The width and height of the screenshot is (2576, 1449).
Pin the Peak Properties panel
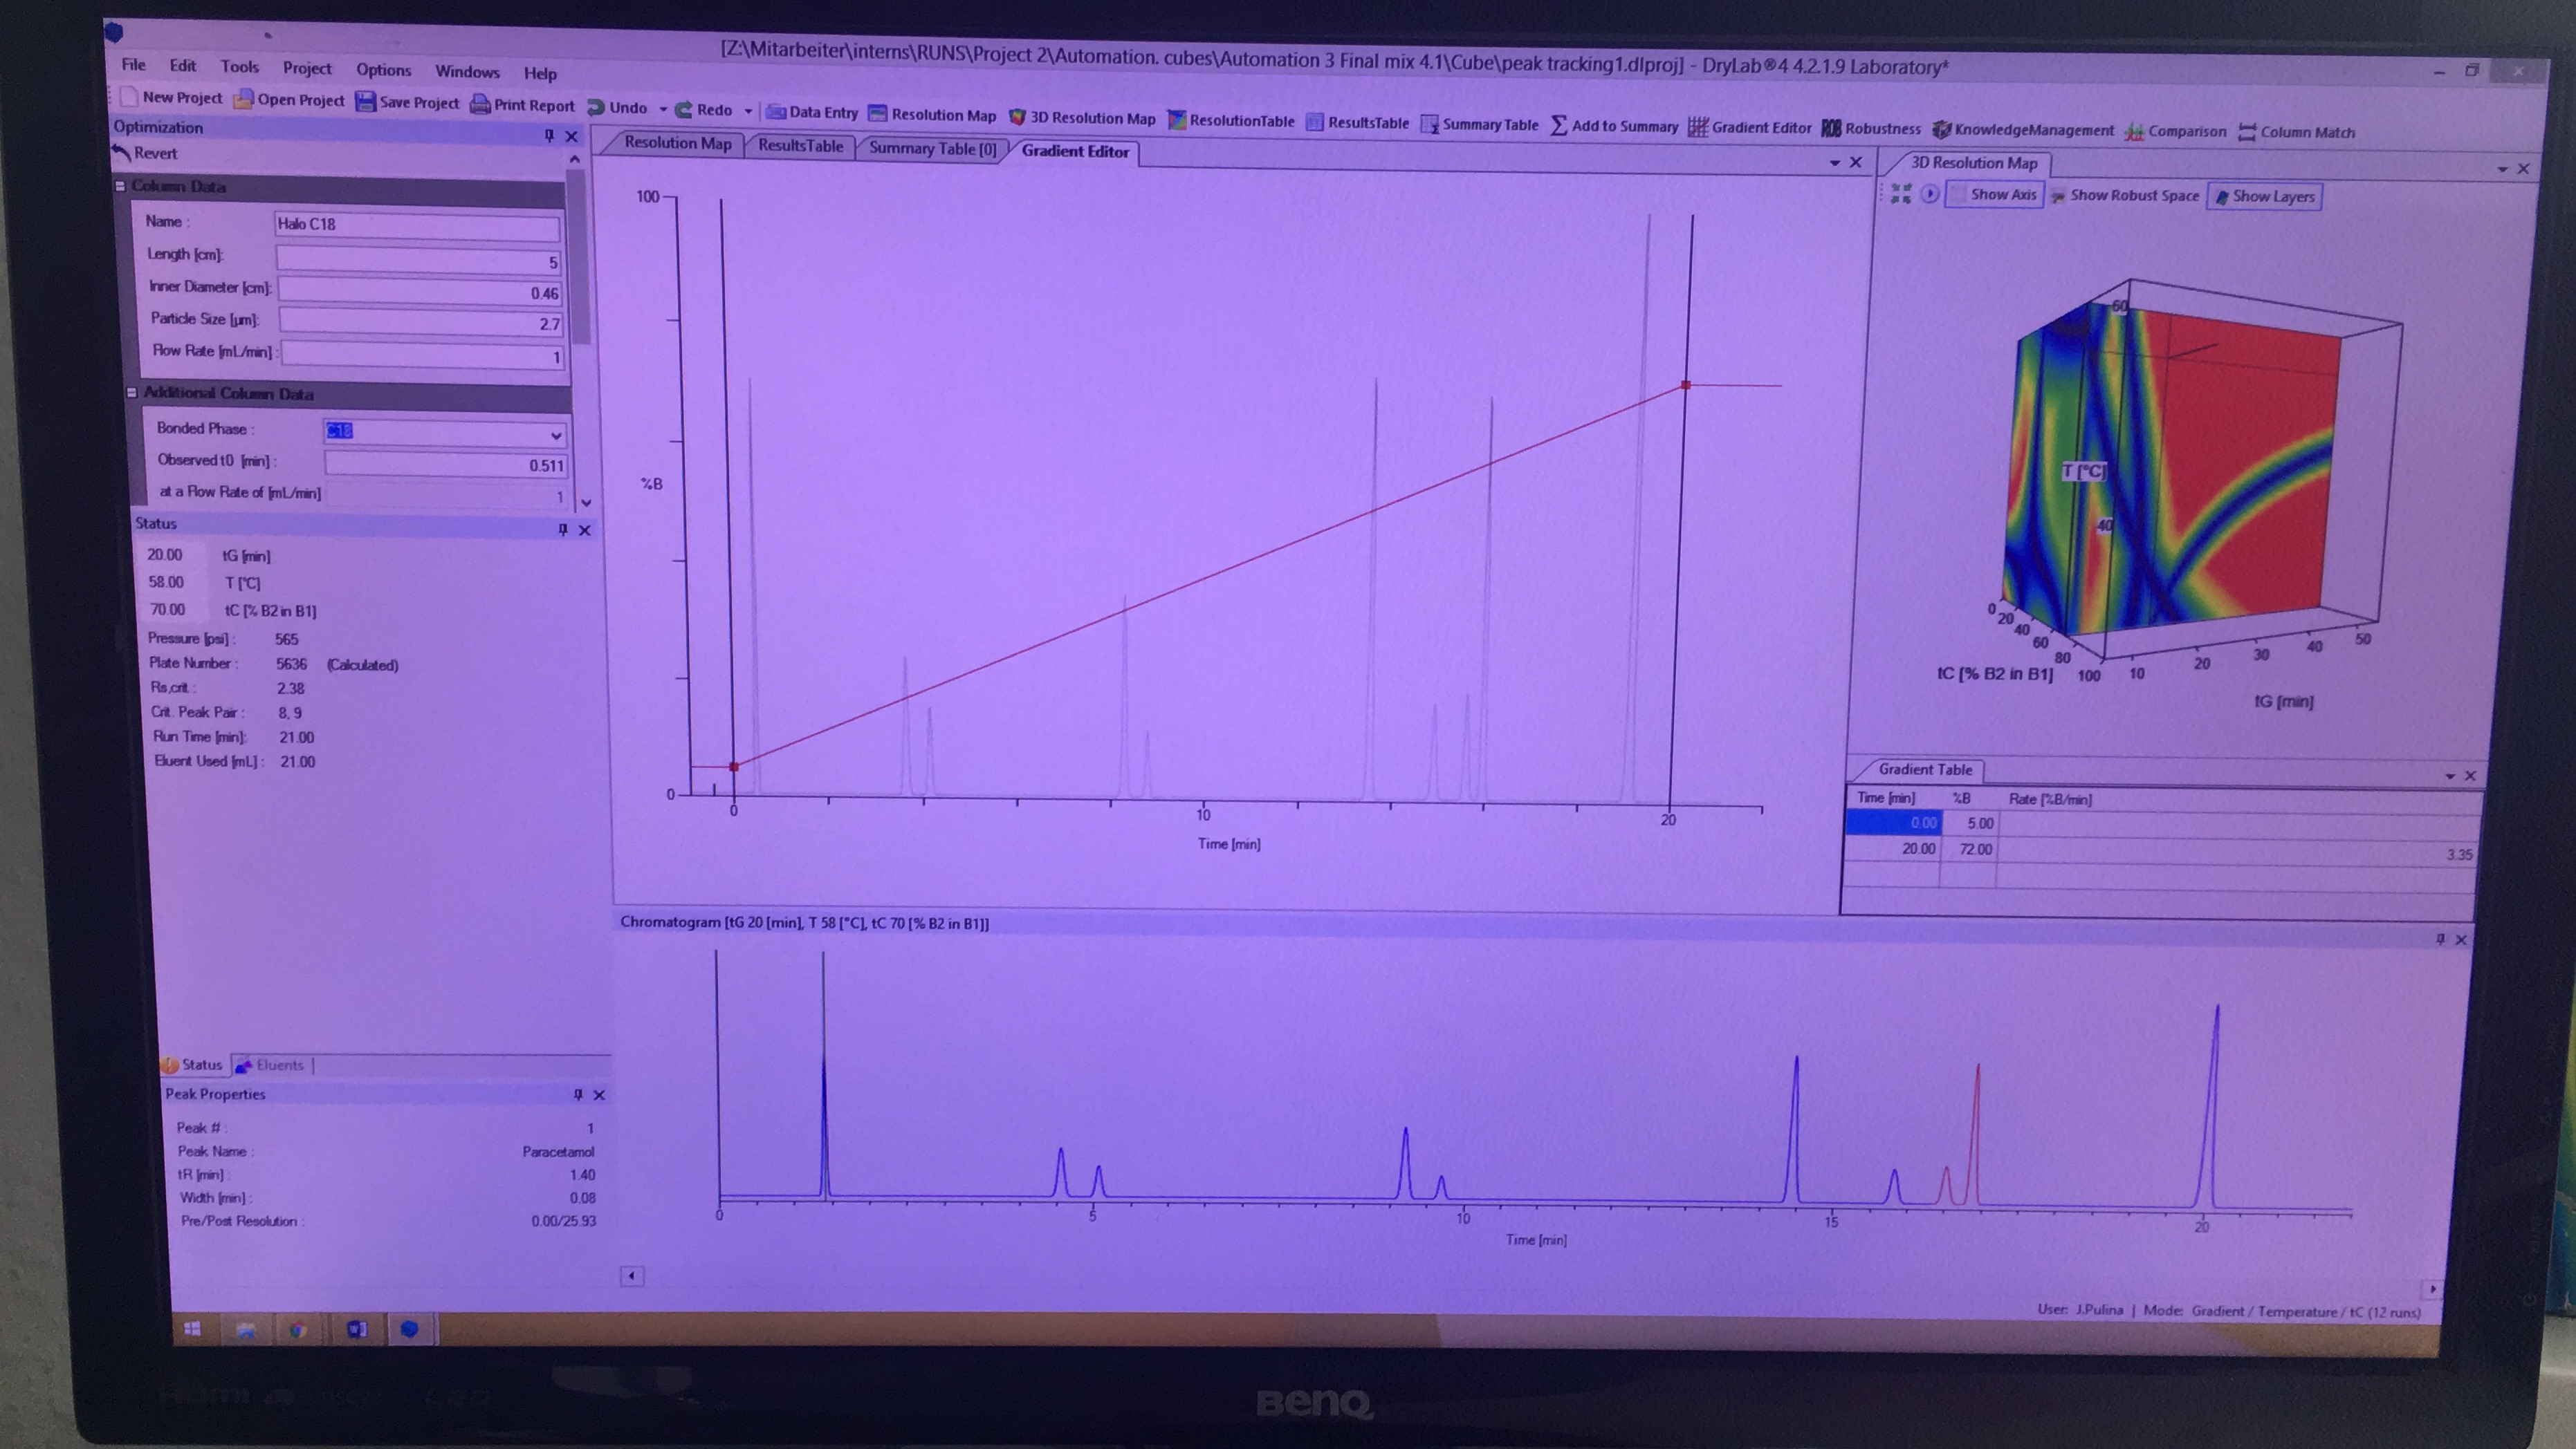point(577,1095)
